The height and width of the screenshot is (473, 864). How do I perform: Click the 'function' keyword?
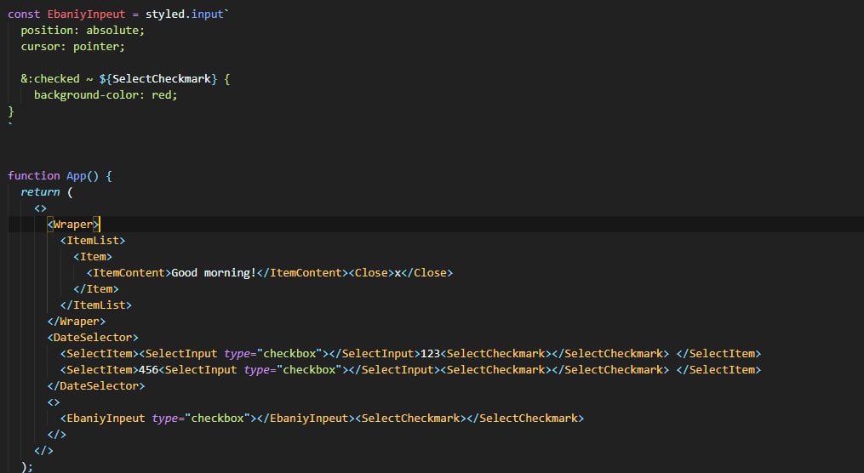pos(33,175)
